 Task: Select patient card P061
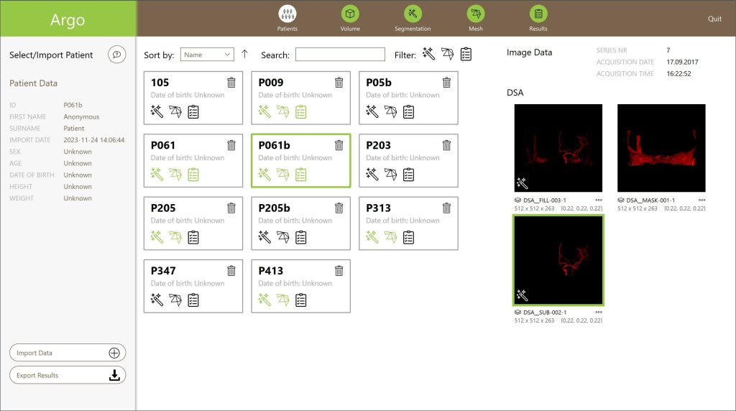(193, 160)
